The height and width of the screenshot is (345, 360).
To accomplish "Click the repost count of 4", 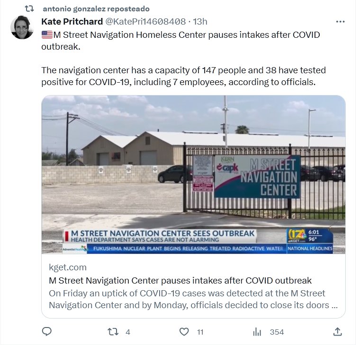I will pos(128,332).
